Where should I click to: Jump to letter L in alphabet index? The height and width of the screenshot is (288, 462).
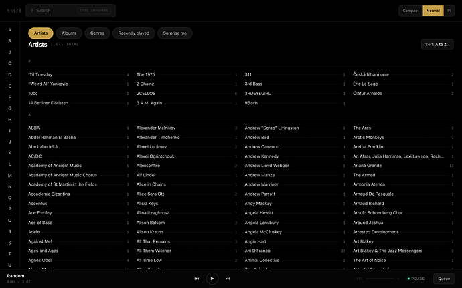click(x=10, y=164)
